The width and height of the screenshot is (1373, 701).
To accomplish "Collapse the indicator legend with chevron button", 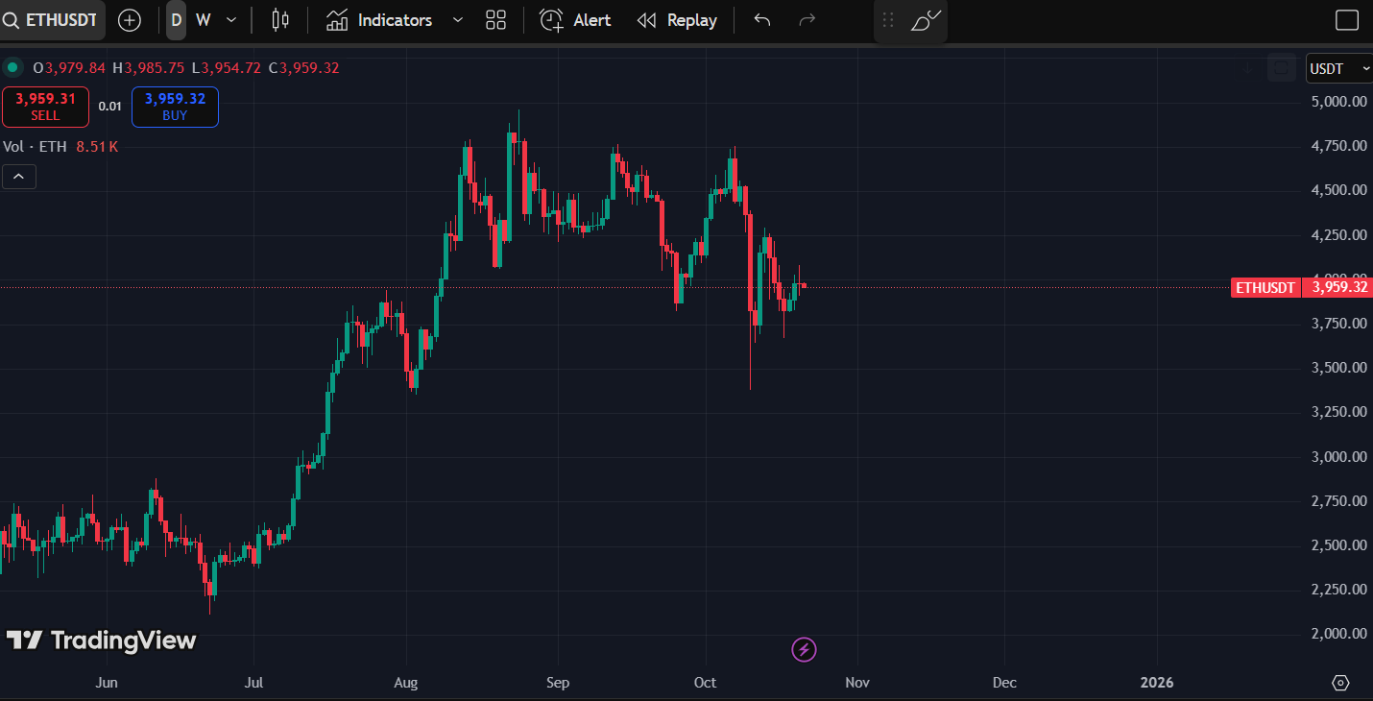I will [19, 177].
